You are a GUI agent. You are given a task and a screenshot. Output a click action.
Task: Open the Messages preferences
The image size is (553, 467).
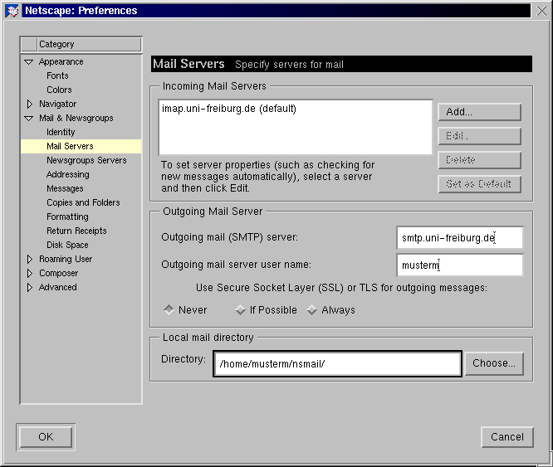point(65,188)
